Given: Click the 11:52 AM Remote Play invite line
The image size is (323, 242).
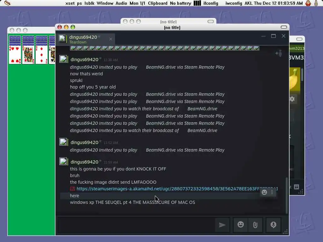Looking at the screenshot, I should [x=147, y=150].
